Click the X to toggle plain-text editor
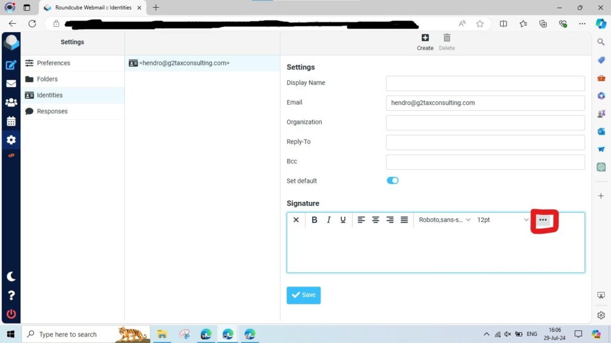Screen dimensions: 611x343 296,220
